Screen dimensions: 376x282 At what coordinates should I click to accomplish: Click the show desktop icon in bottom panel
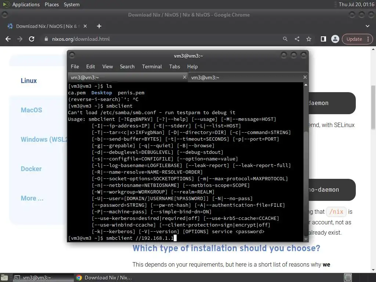click(4, 278)
